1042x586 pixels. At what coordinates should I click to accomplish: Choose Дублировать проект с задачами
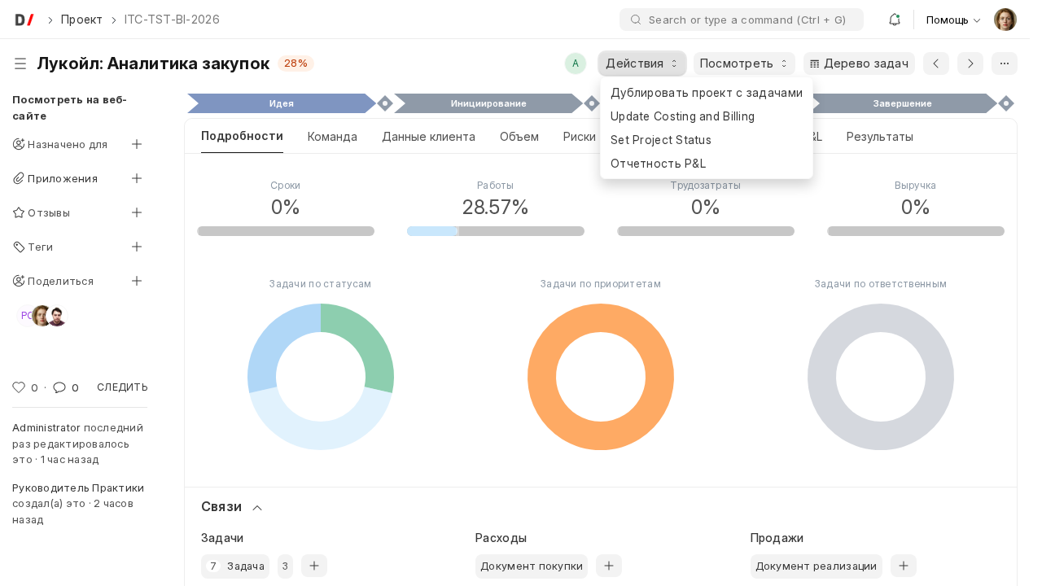tap(707, 93)
